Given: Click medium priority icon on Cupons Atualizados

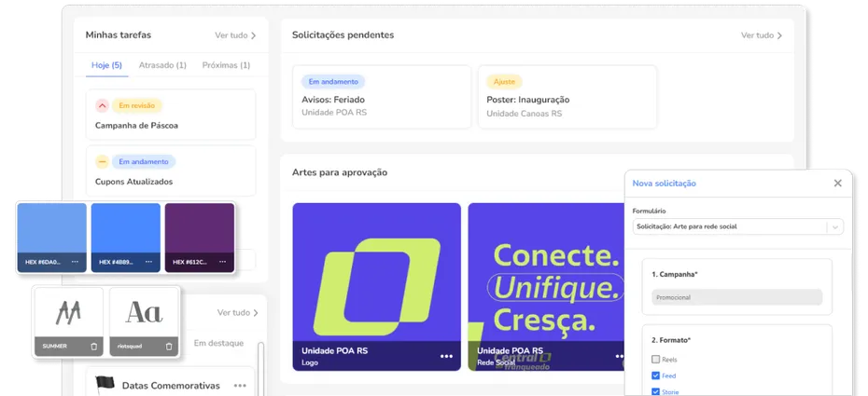Looking at the screenshot, I should coord(102,162).
